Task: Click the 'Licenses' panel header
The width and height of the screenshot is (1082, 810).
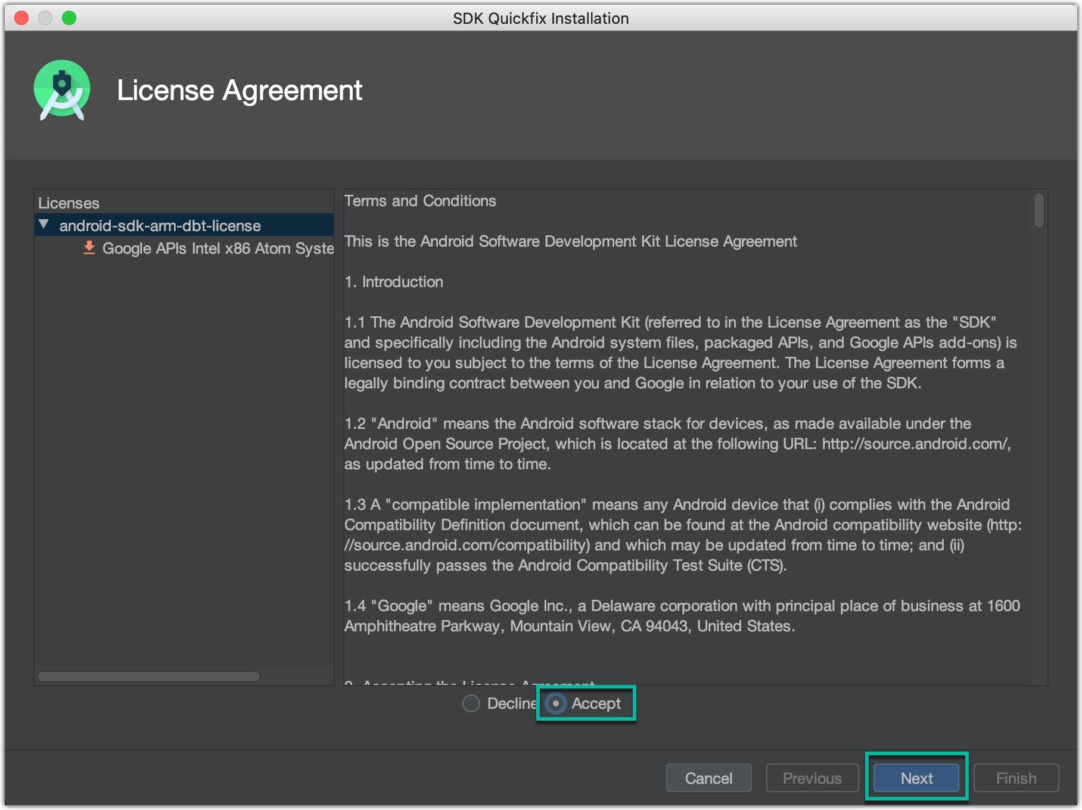Action: [x=69, y=203]
